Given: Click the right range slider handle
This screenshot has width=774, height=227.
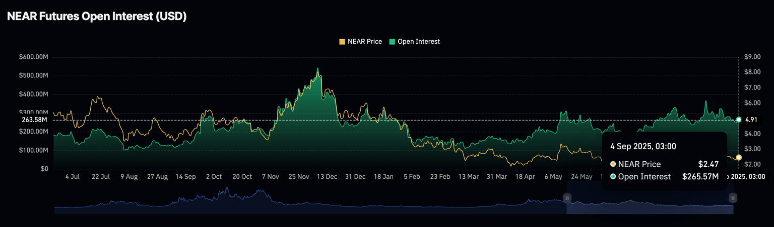Looking at the screenshot, I should 733,198.
